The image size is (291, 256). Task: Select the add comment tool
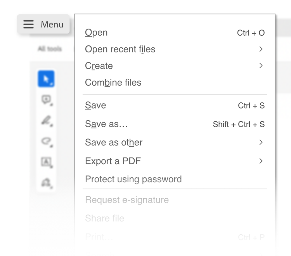tap(46, 100)
